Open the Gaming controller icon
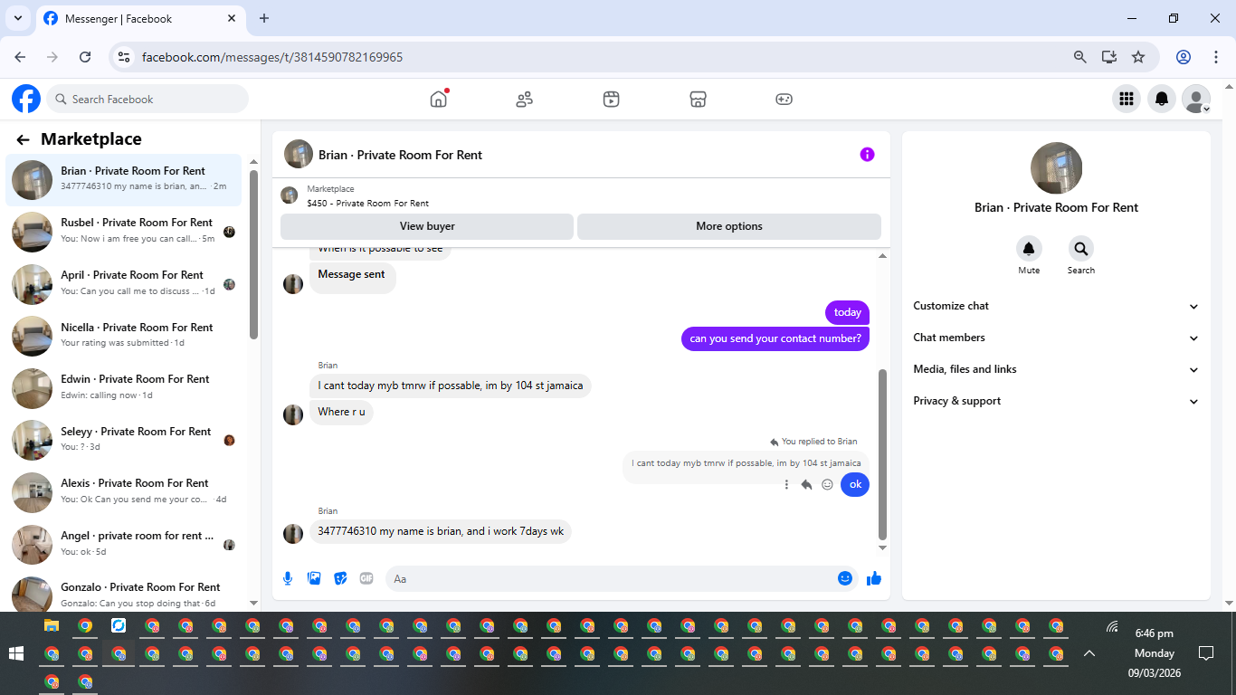Screen dimensions: 1236x695 pyautogui.click(x=784, y=100)
